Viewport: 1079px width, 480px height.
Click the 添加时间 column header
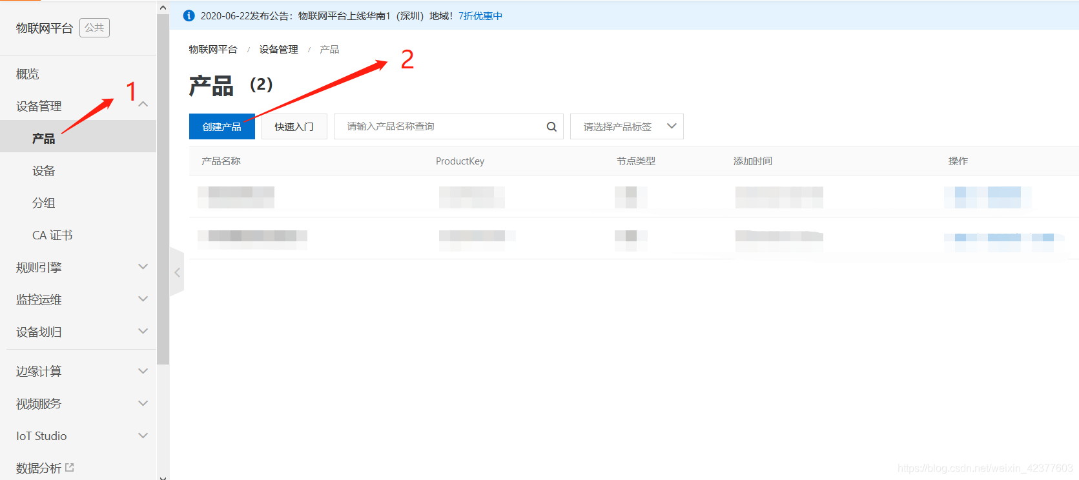pos(753,161)
